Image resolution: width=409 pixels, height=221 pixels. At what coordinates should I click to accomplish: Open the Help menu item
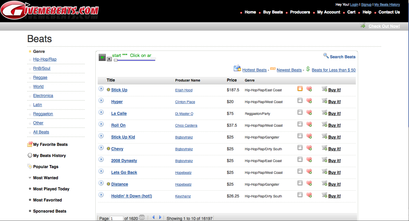(367, 12)
